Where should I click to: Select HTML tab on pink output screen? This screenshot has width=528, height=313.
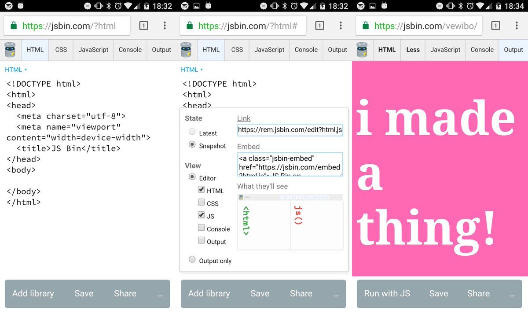pos(387,50)
